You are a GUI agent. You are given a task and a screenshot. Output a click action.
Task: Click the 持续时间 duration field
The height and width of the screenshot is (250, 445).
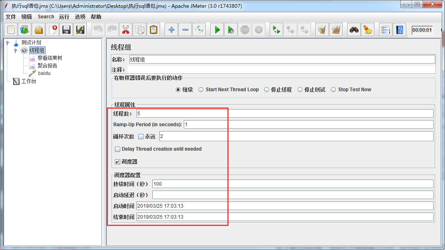[x=293, y=184]
